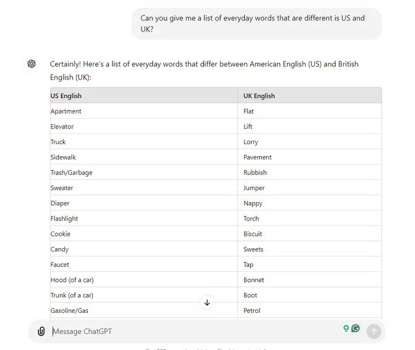
Task: Click the Apartment cell in the table
Action: pyautogui.click(x=66, y=111)
